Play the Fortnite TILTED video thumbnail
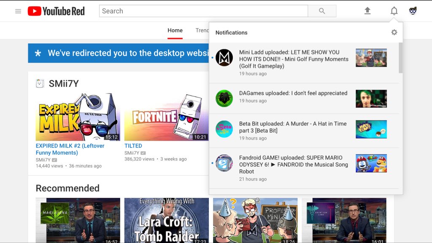This screenshot has width=432, height=243. click(x=166, y=117)
